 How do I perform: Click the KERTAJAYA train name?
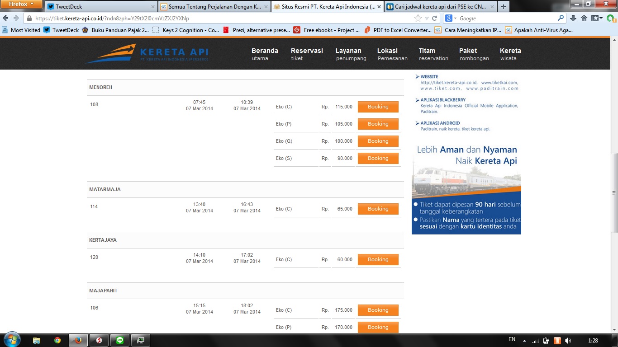(x=103, y=240)
